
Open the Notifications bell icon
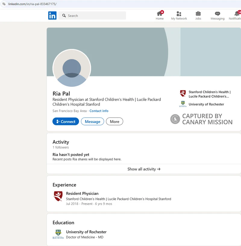pos(237,14)
